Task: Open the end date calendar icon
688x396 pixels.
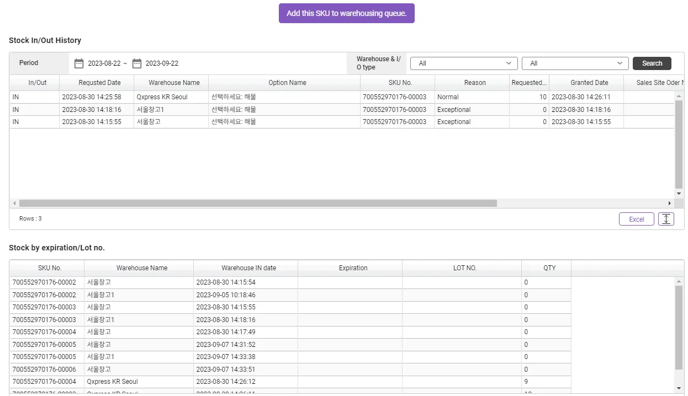Action: (x=137, y=63)
